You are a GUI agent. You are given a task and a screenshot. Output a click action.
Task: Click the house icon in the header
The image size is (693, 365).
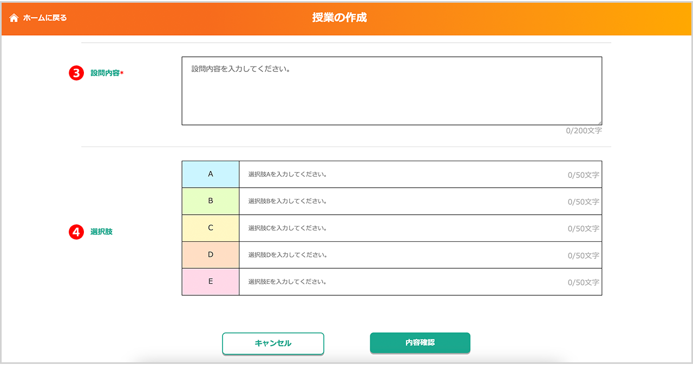[14, 18]
